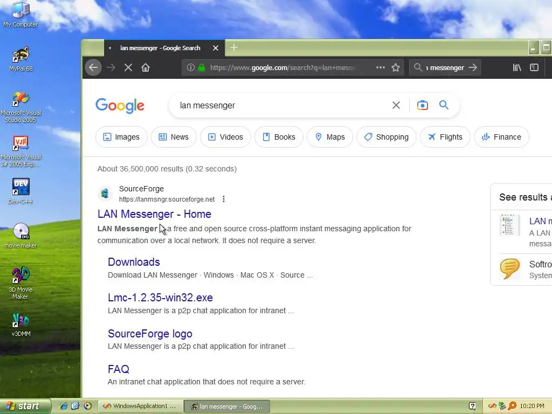Image resolution: width=552 pixels, height=414 pixels.
Task: Open LAN Messenger - Home result
Action: [x=154, y=214]
